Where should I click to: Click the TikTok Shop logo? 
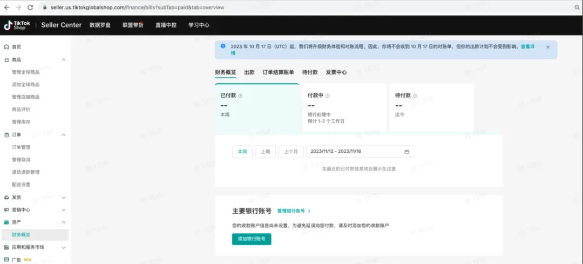tap(15, 25)
